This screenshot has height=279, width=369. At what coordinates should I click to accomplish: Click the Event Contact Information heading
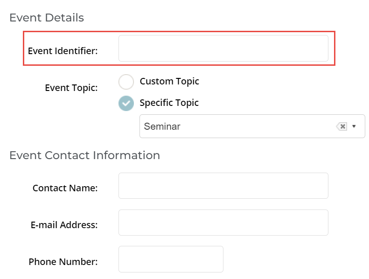pyautogui.click(x=85, y=155)
